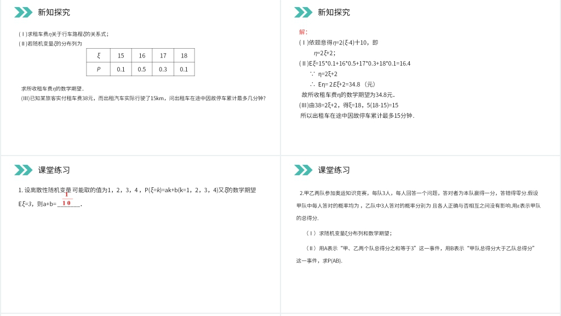
Task: Click the red fraction answer 1/10
Action: point(66,199)
